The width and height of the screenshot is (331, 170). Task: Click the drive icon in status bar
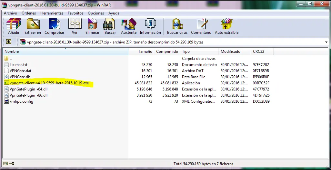point(5,164)
